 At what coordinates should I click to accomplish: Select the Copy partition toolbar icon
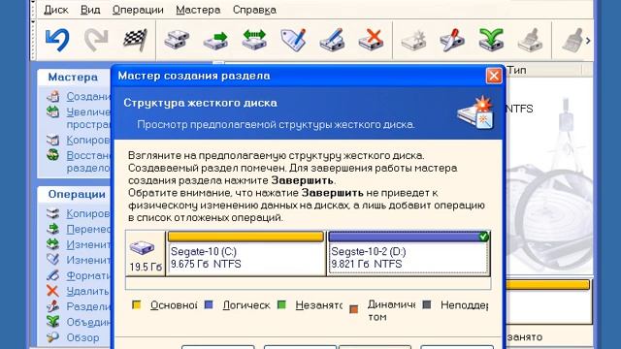(x=177, y=40)
